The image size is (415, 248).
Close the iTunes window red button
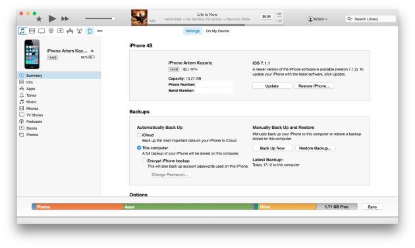pos(21,13)
